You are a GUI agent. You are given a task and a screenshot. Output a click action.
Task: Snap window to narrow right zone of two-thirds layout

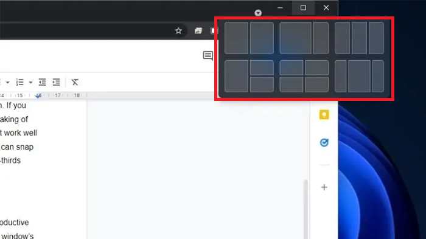[321, 38]
